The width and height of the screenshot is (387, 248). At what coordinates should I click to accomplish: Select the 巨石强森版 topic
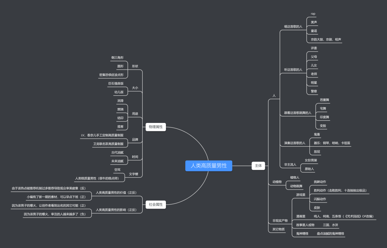click(x=116, y=84)
